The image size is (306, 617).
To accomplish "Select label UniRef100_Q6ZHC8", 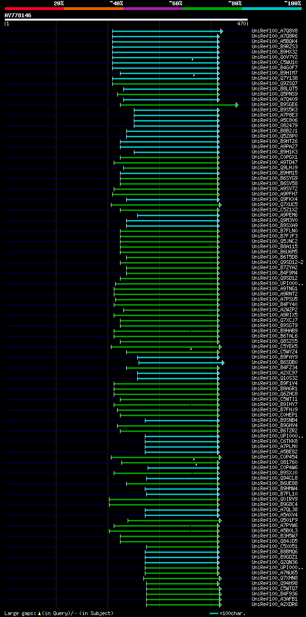I will coord(274,394).
